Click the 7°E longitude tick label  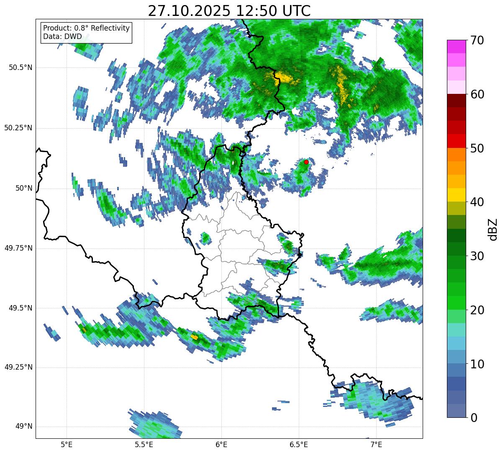(376, 444)
